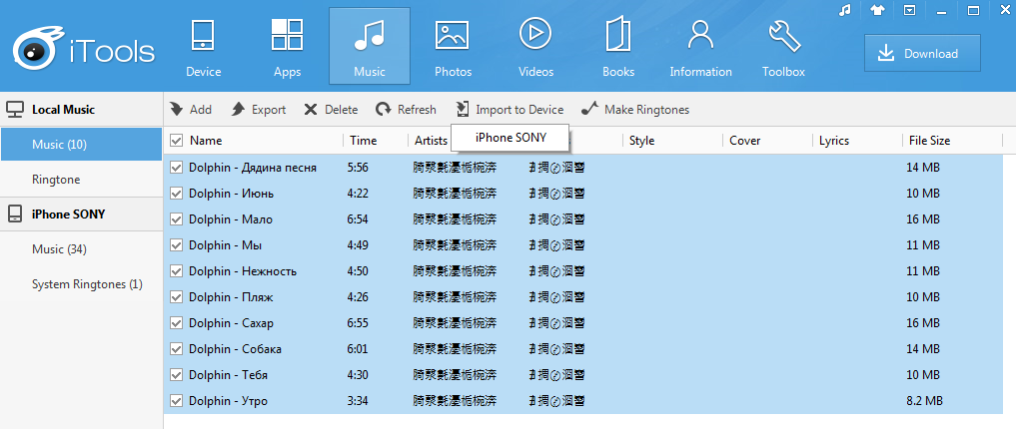Click the Import to Device dropdown button
The image size is (1016, 429).
(x=508, y=110)
